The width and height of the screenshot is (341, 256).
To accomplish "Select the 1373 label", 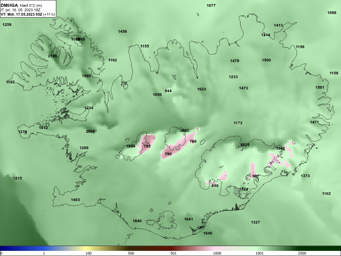I will pyautogui.click(x=305, y=176).
